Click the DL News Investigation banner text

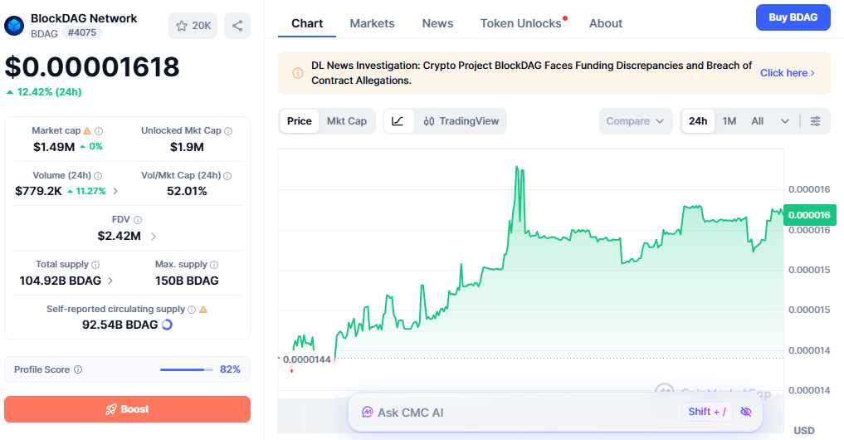pyautogui.click(x=531, y=73)
